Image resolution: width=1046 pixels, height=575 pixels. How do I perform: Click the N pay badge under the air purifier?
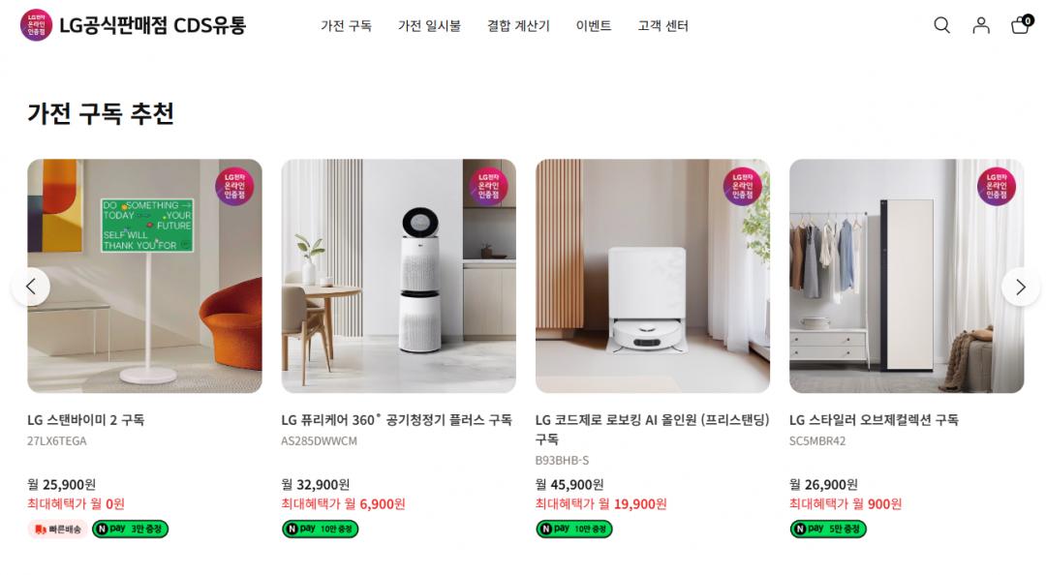coord(321,529)
